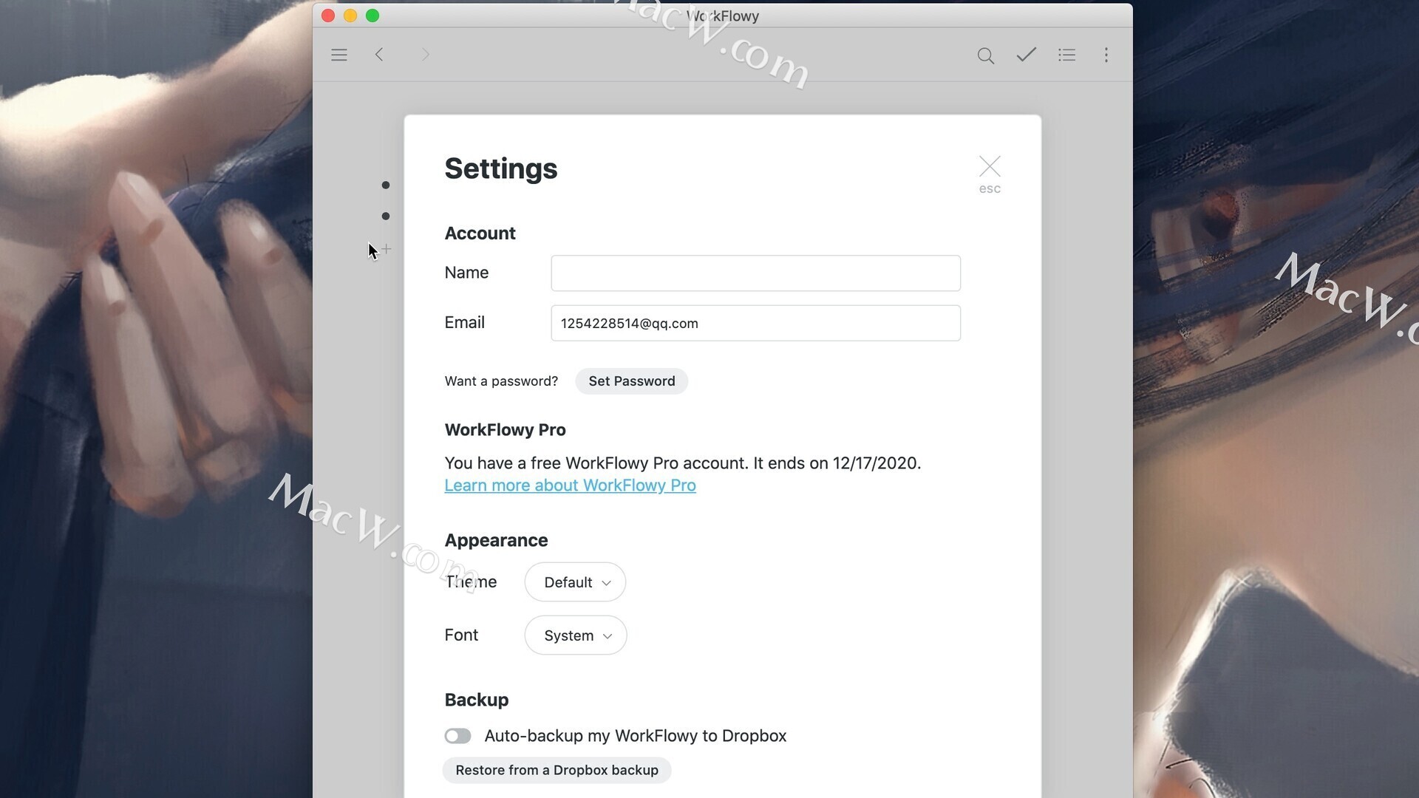Click the 'Auto-backup my WorkFlowy to Dropbox' label

[636, 736]
